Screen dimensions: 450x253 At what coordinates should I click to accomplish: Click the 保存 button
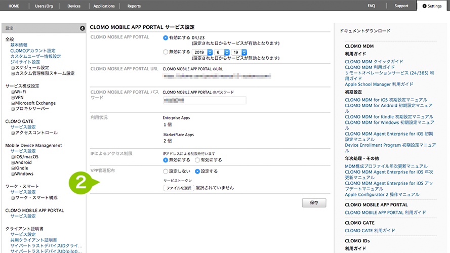coord(314,203)
